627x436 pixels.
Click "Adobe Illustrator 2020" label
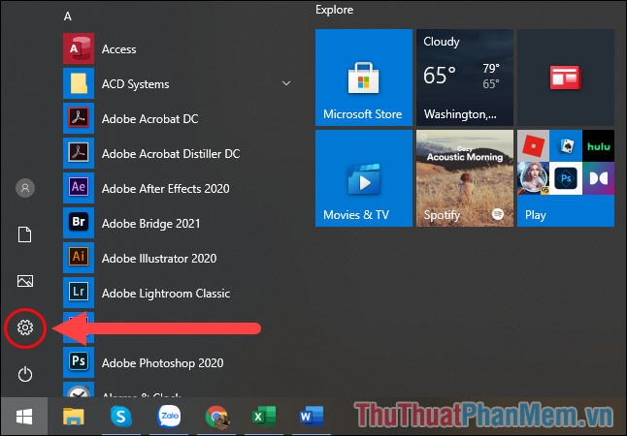click(159, 259)
